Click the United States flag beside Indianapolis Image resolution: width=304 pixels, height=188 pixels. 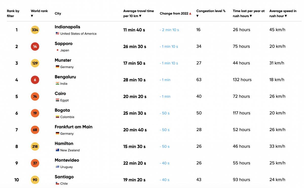(x=57, y=33)
